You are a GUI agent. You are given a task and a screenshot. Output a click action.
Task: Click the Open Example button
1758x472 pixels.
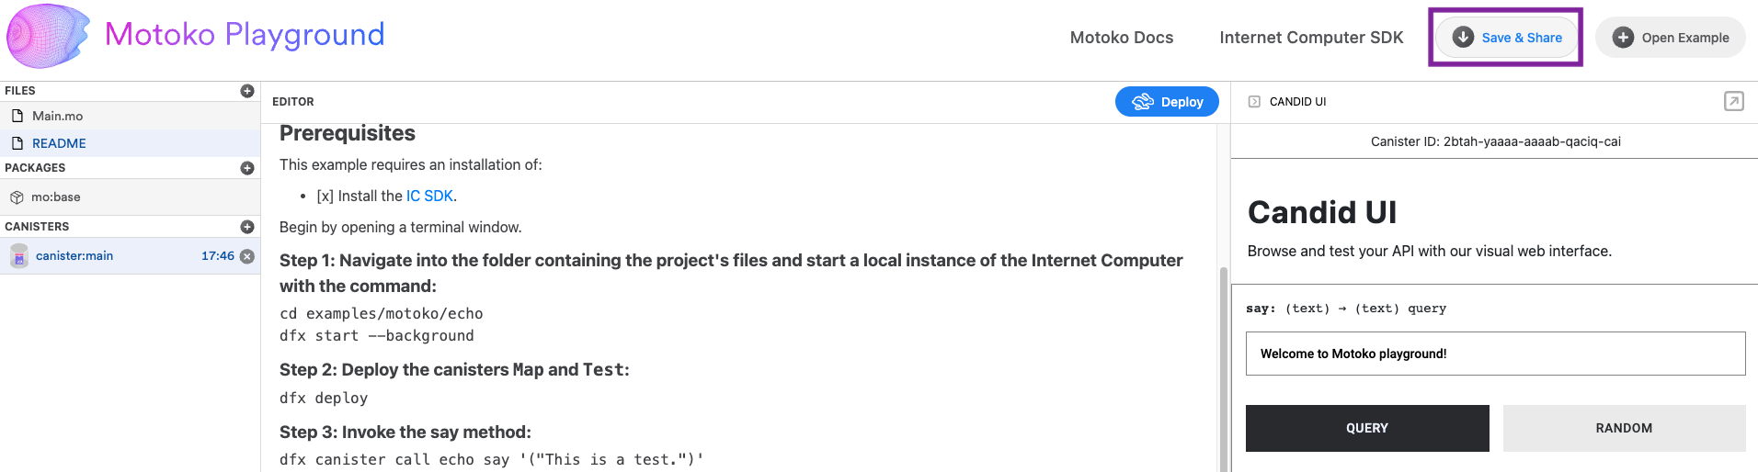[x=1671, y=38]
